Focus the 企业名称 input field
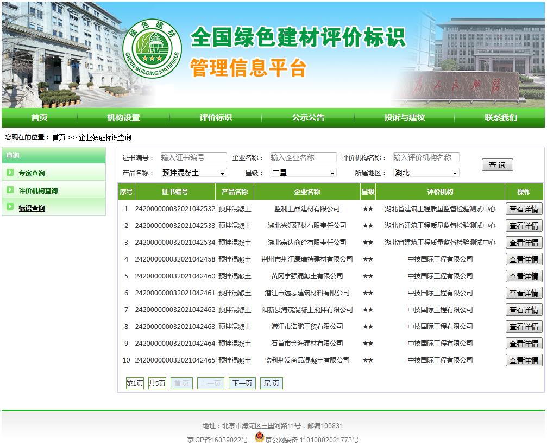This screenshot has height=445, width=547. 304,157
